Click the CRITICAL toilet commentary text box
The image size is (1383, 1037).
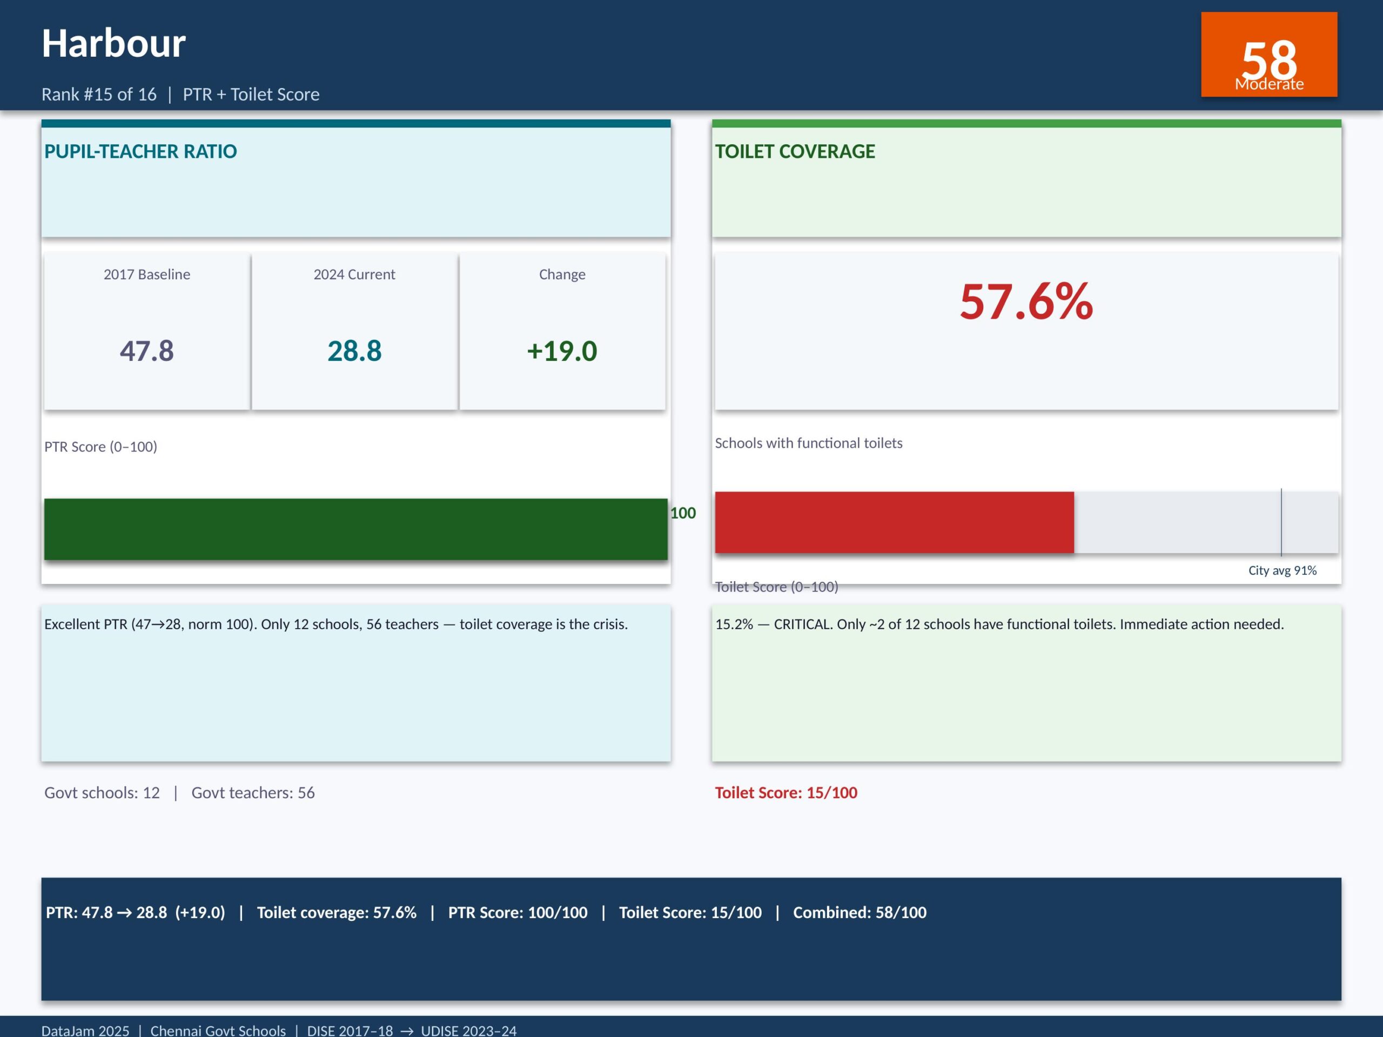(999, 624)
